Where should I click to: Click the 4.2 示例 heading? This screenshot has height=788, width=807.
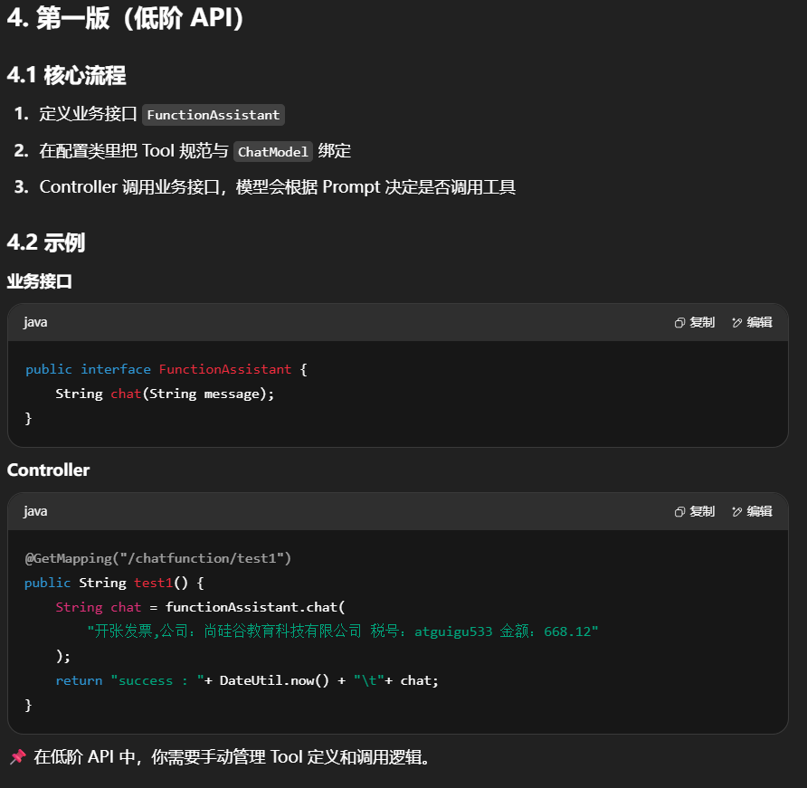pyautogui.click(x=46, y=242)
